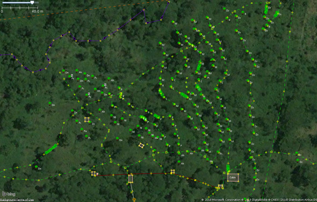
Task: Select the tall rectangular building on brown path
Action: (x=130, y=178)
